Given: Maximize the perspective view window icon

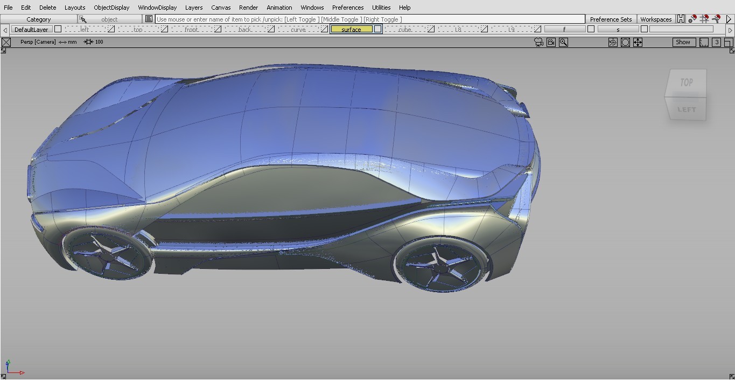Looking at the screenshot, I should [x=728, y=42].
